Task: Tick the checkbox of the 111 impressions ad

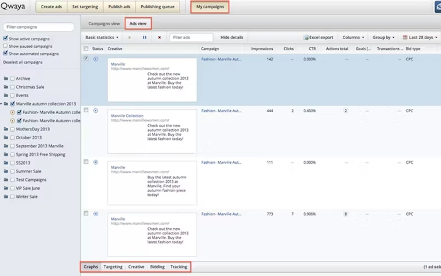Action: [86, 162]
